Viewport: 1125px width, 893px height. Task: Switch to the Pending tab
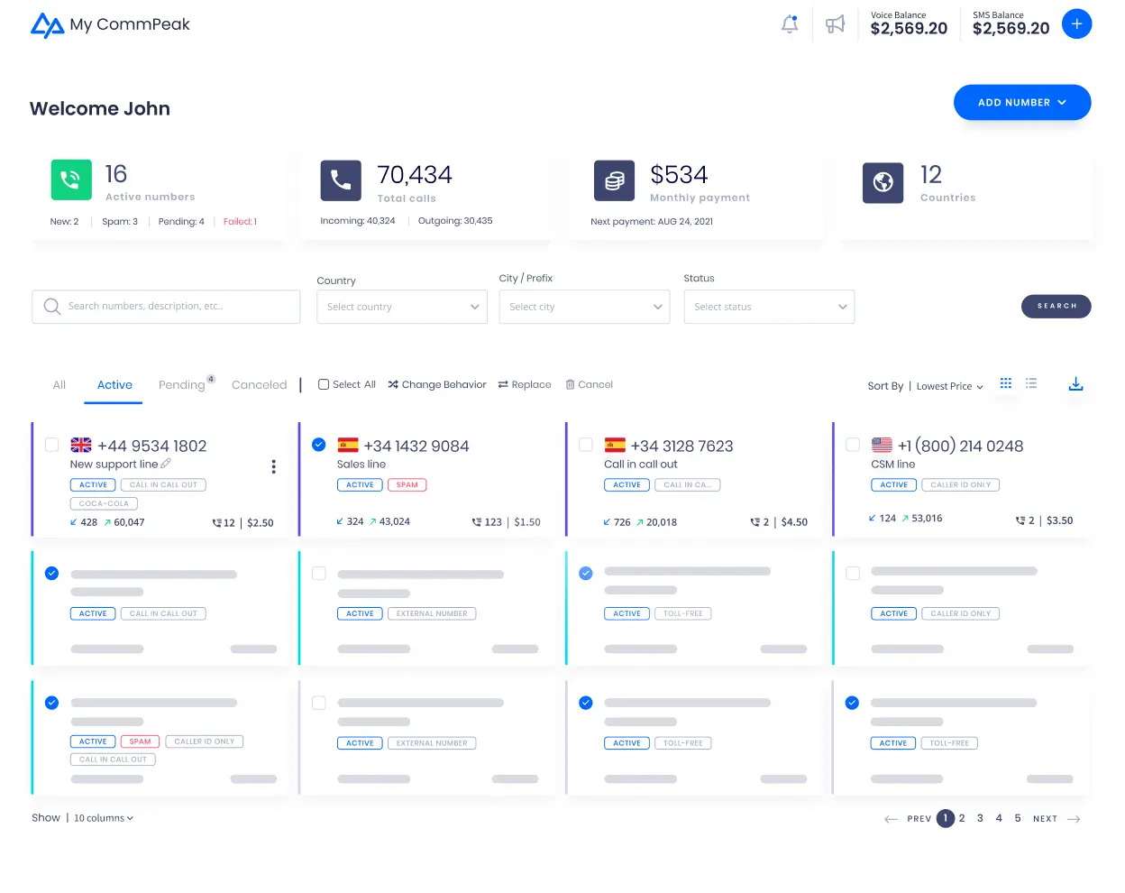(182, 385)
